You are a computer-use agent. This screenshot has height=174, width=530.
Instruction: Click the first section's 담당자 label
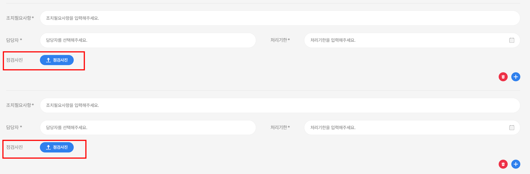tap(14, 40)
